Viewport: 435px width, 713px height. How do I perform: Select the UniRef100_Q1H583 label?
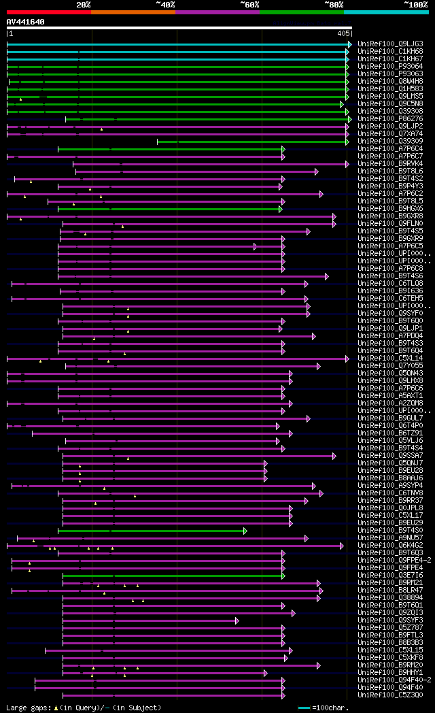[390, 89]
